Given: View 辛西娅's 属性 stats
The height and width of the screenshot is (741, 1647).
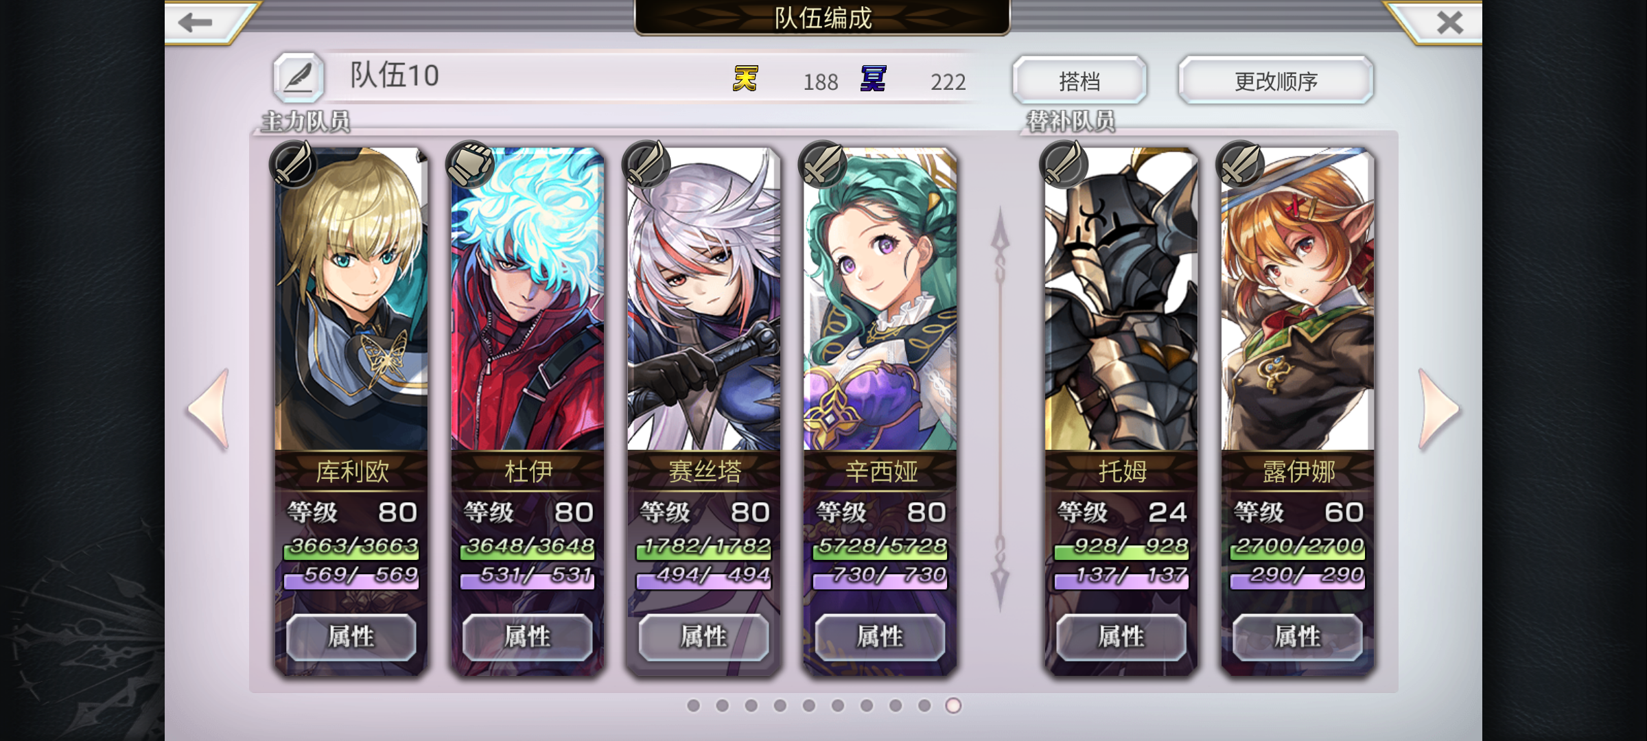Looking at the screenshot, I should 880,637.
